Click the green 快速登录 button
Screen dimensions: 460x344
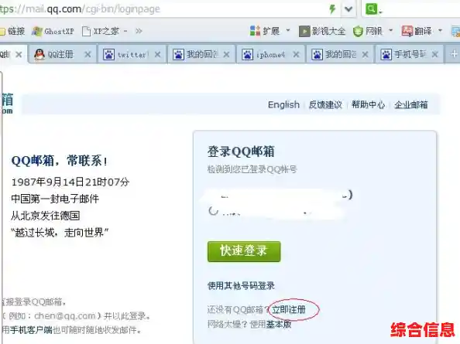tap(244, 251)
